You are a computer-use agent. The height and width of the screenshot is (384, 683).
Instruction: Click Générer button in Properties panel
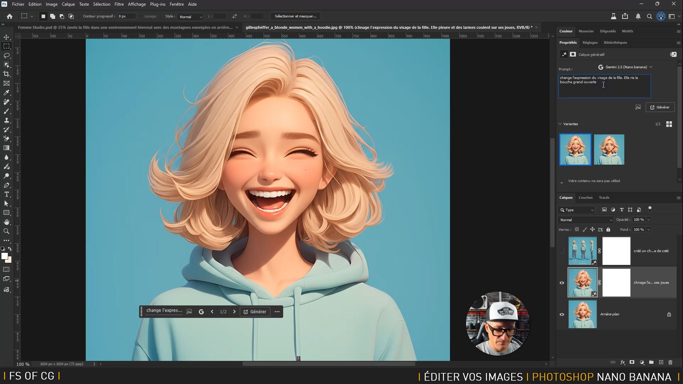coord(660,107)
